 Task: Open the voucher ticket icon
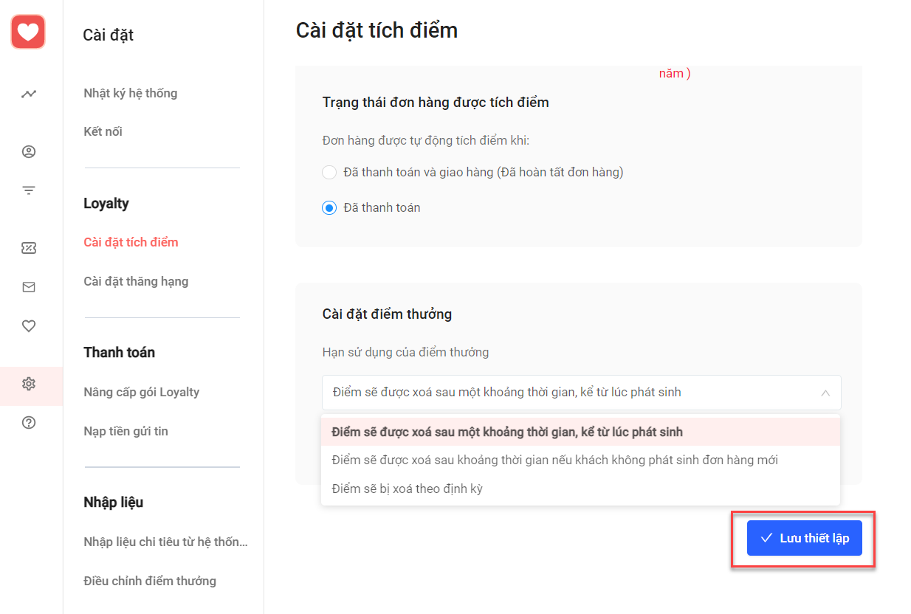[x=29, y=248]
